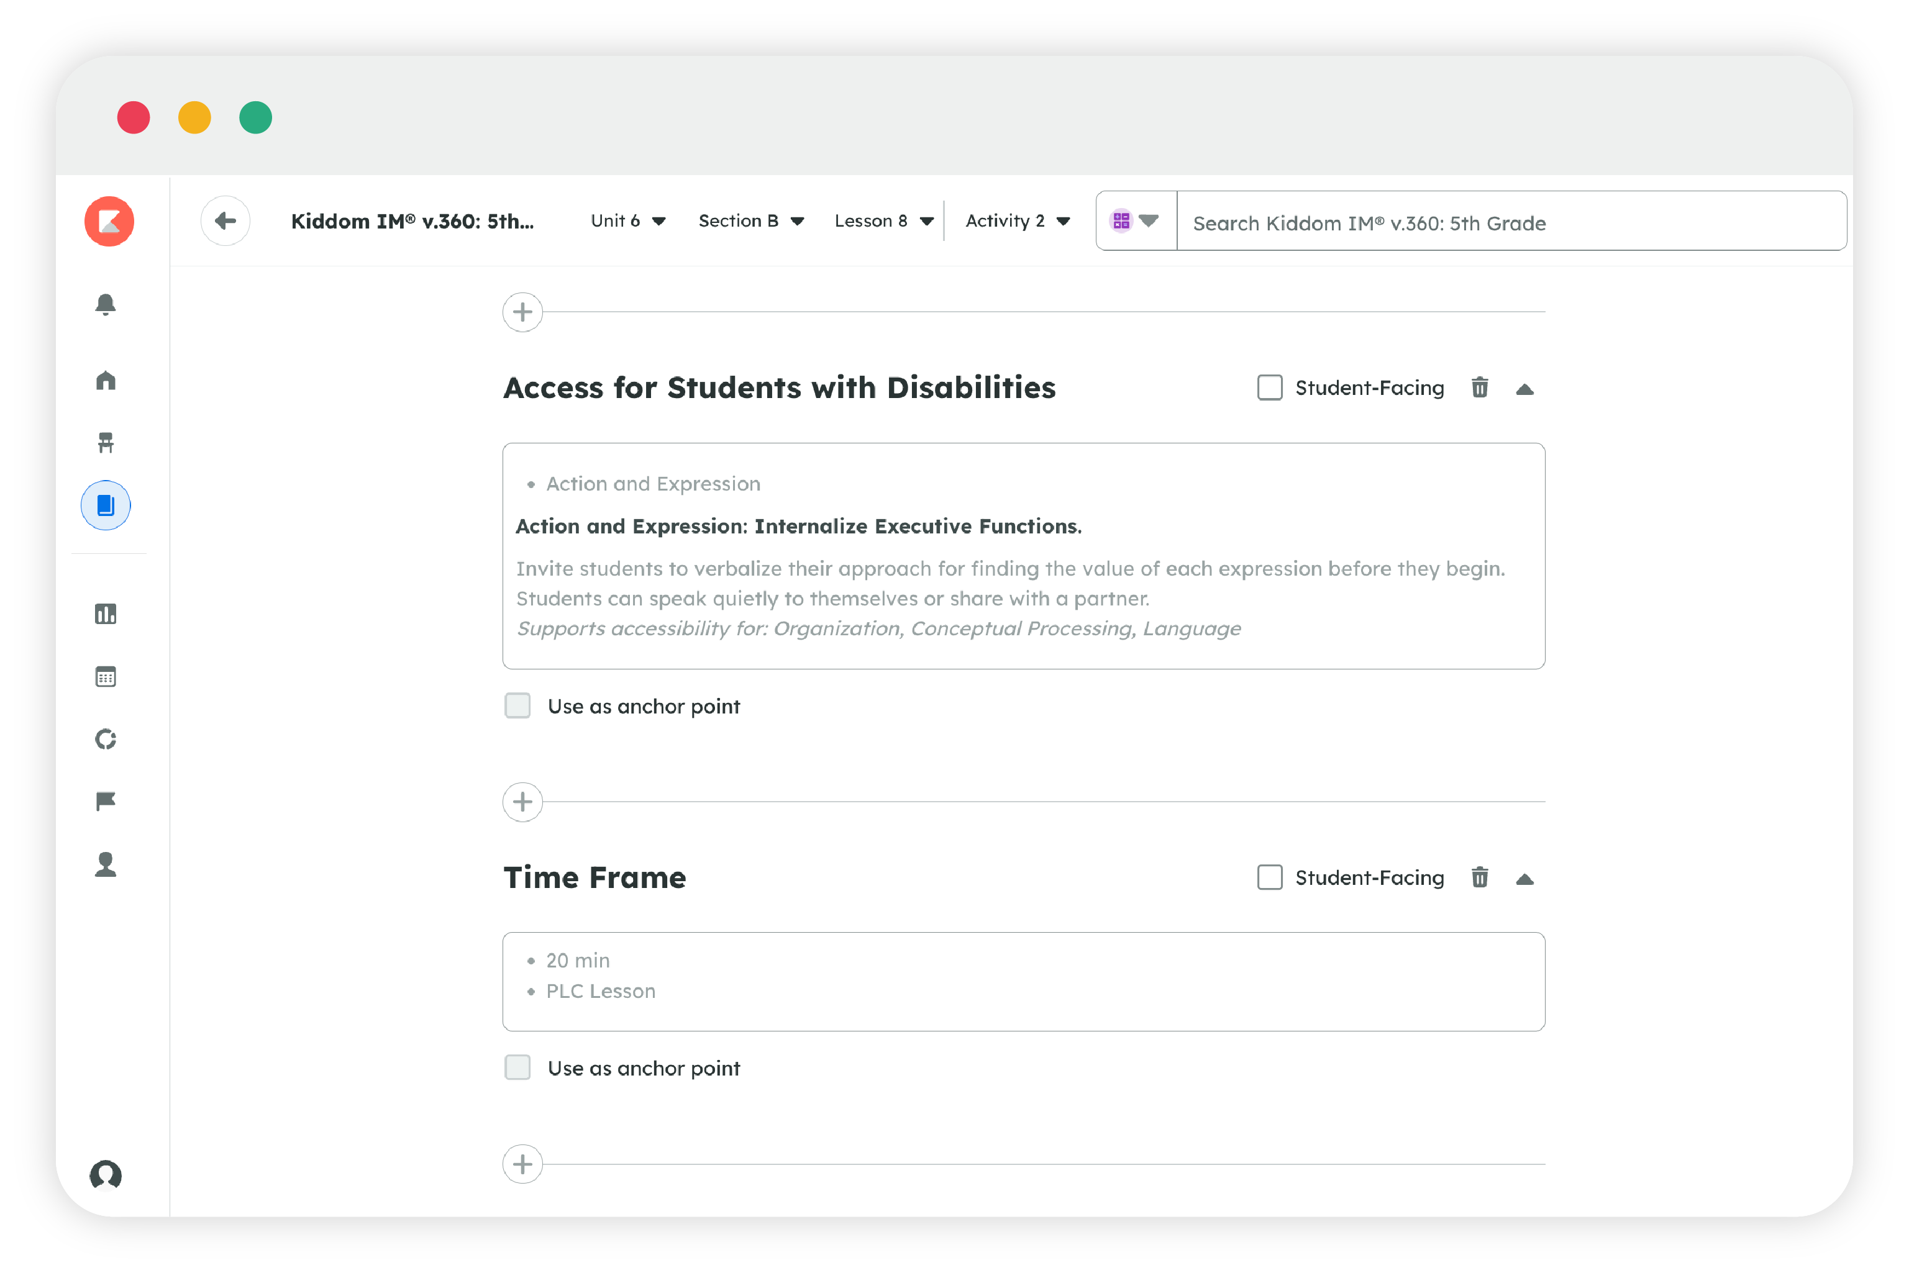1909x1273 pixels.
Task: Go to Home in sidebar
Action: [106, 380]
